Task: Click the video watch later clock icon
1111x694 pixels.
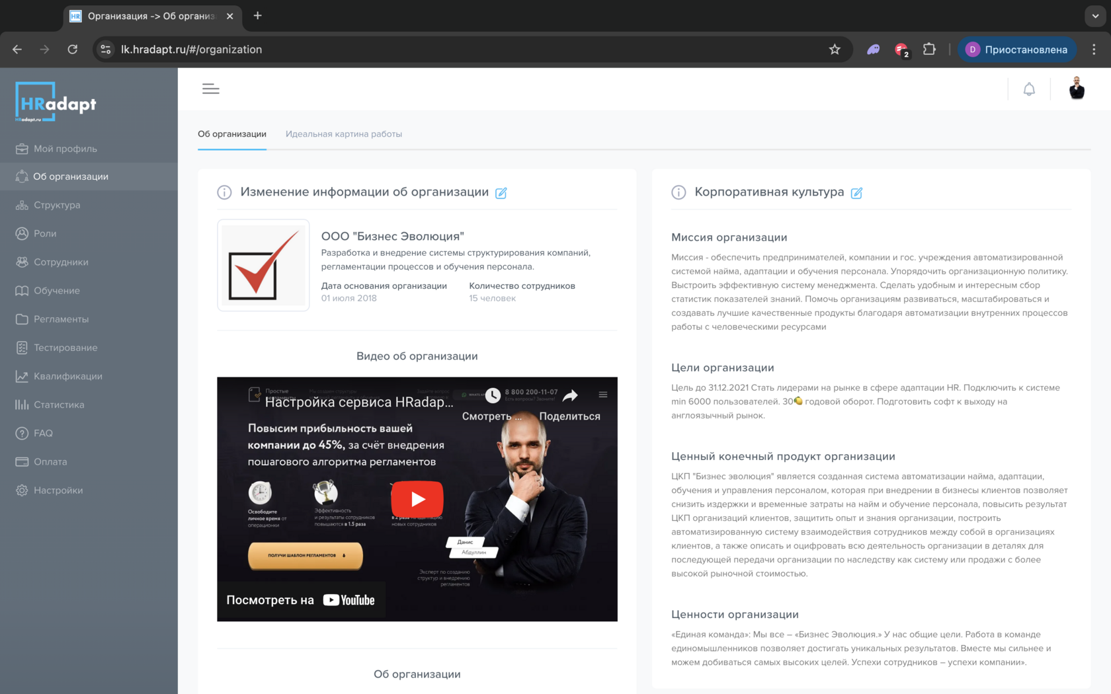Action: [x=493, y=396]
